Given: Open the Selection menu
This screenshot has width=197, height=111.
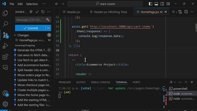Looking at the screenshot, I should tap(32, 4).
